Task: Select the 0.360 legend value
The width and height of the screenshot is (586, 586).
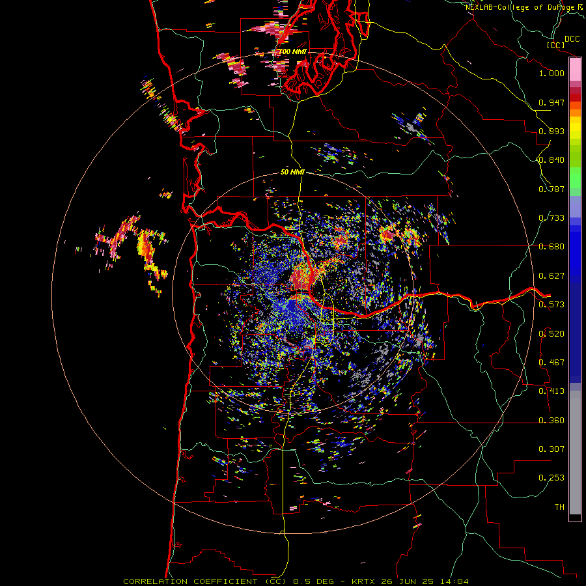Action: (x=551, y=421)
